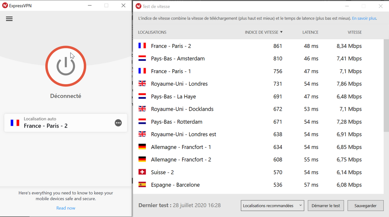The height and width of the screenshot is (217, 389).
Task: Select France - Paris - 2 row in speed list
Action: [258, 46]
